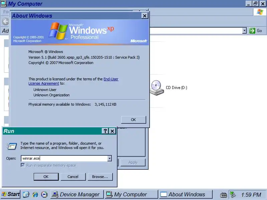267x200 pixels.
Task: Click the Apply button behind Run dialog
Action: (133, 162)
